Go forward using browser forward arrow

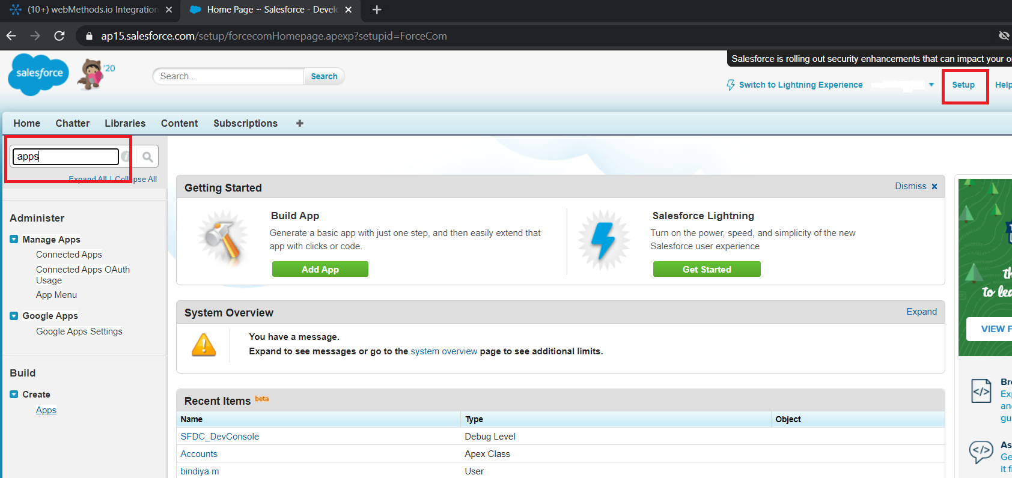point(35,36)
